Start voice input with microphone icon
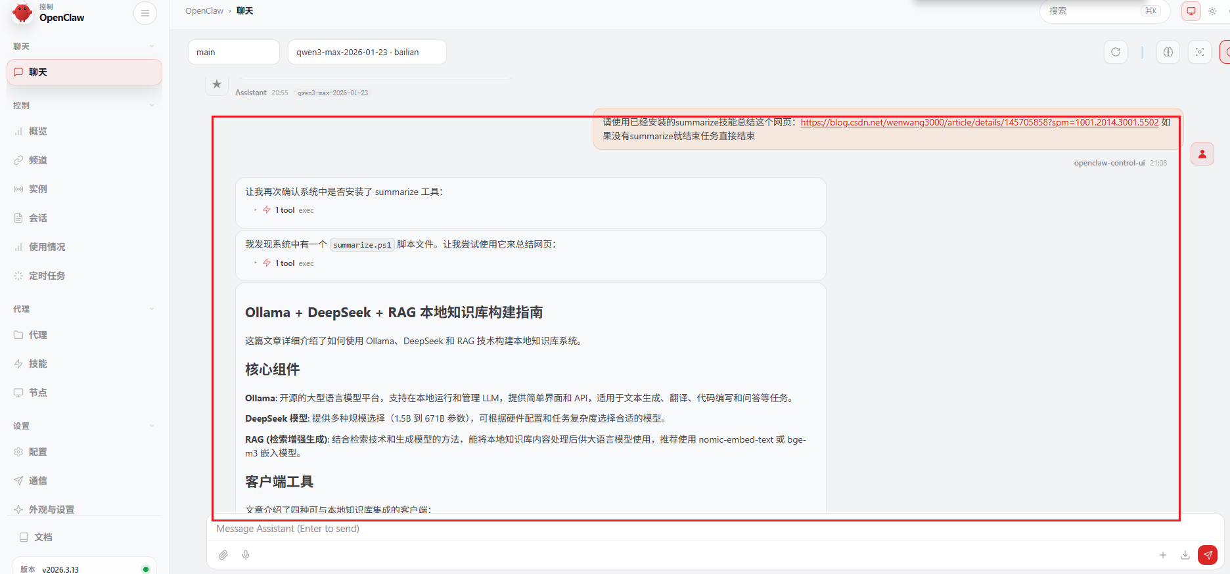The image size is (1230, 574). (x=246, y=555)
